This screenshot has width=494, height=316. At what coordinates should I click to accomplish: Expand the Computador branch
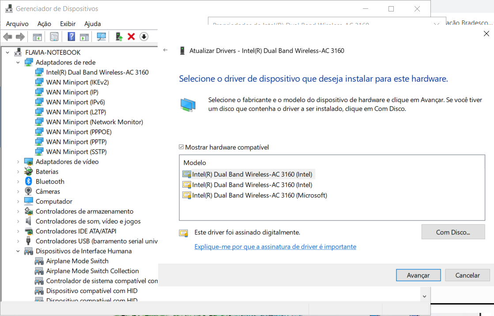(18, 201)
